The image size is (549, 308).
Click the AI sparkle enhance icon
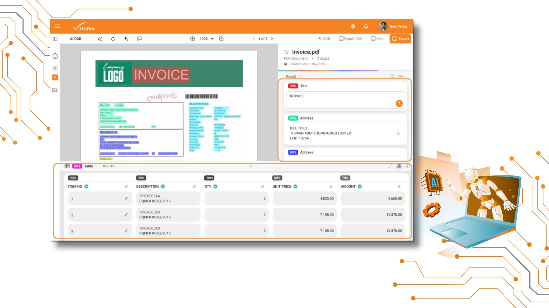click(126, 38)
